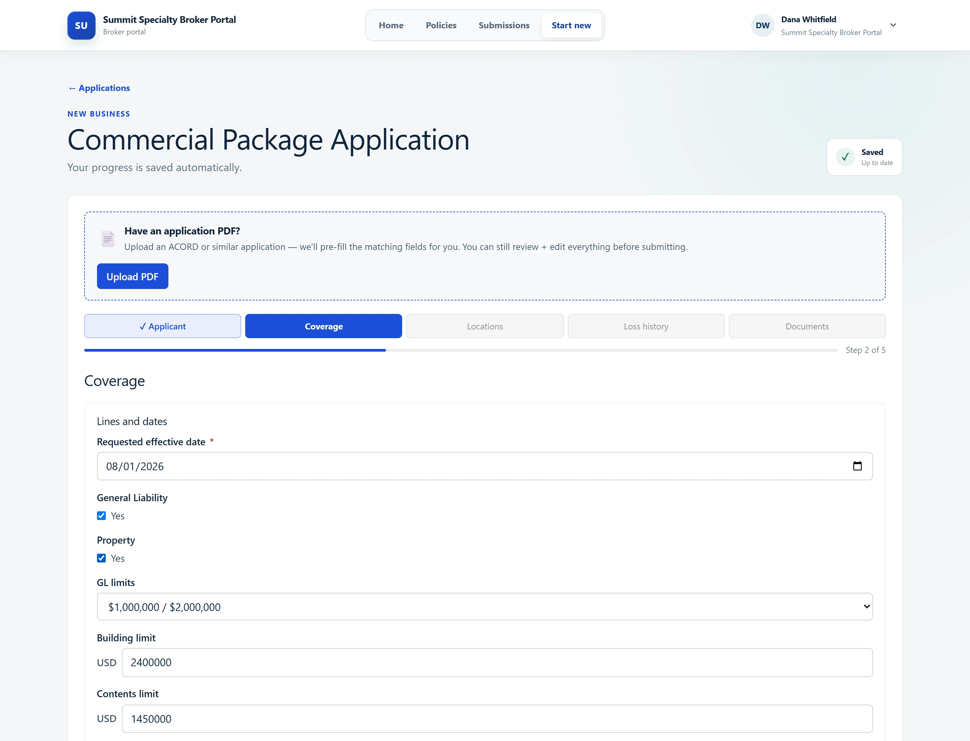Image resolution: width=970 pixels, height=741 pixels.
Task: Click the DW user avatar
Action: pos(763,26)
